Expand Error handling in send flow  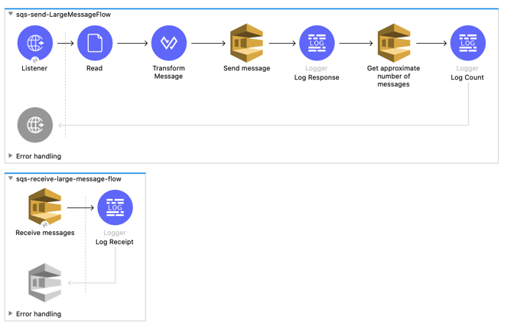tap(10, 156)
